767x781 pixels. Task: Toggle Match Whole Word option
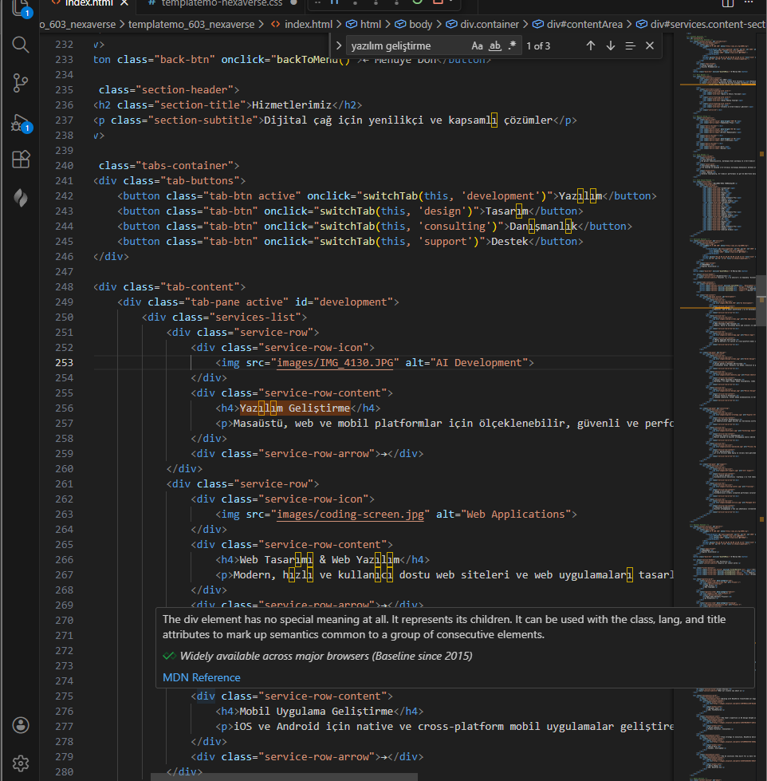[x=494, y=45]
